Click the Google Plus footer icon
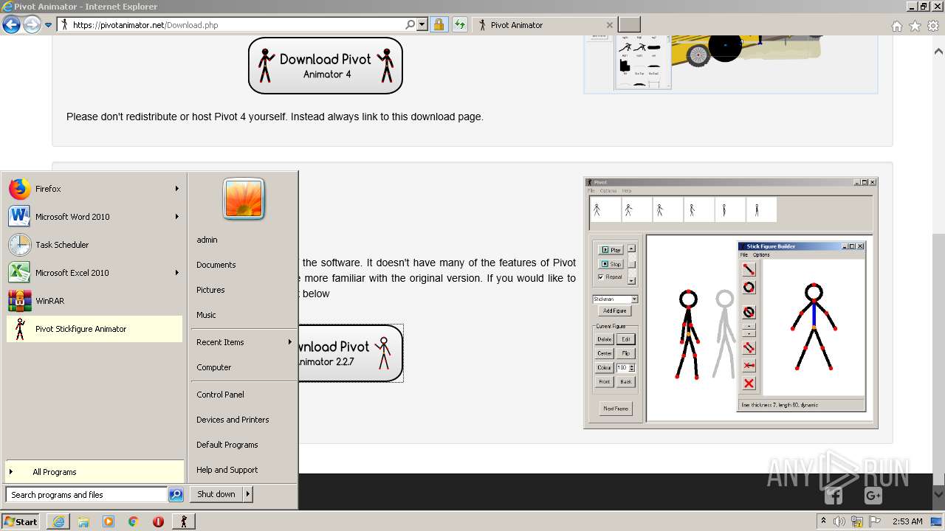The image size is (945, 531). click(x=873, y=496)
